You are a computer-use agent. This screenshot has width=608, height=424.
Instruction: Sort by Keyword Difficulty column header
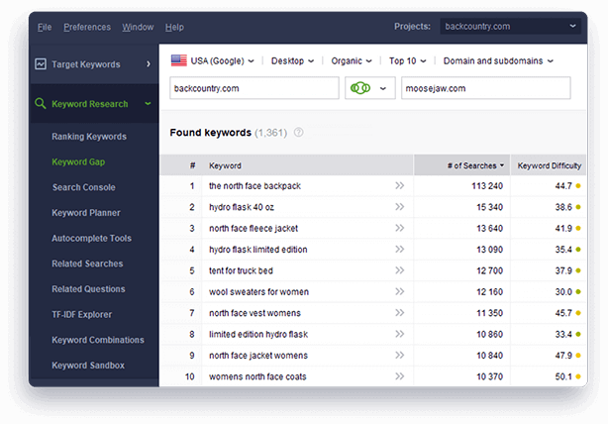click(549, 165)
